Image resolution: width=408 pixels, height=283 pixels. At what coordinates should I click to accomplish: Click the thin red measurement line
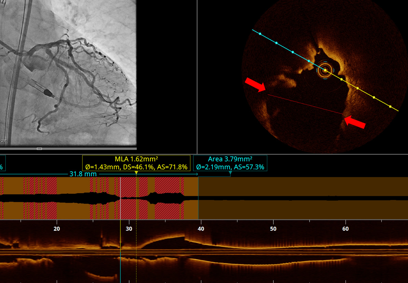tap(305, 104)
